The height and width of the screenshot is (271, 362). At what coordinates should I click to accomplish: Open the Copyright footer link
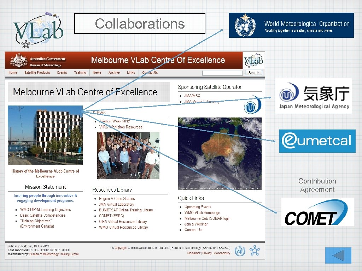121,248
